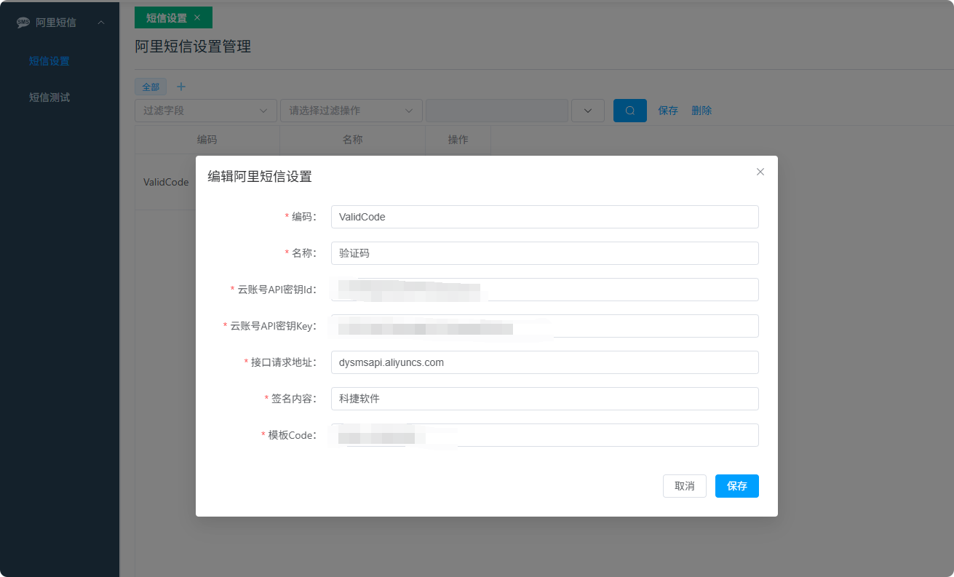Image resolution: width=954 pixels, height=577 pixels.
Task: Click the plus icon to add filter
Action: point(181,87)
